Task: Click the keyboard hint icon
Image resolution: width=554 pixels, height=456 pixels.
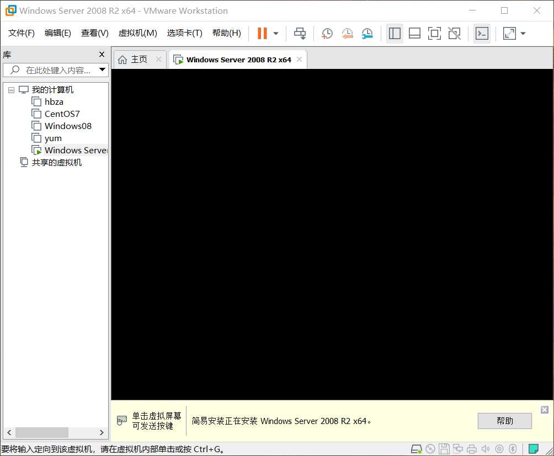Action: click(x=121, y=420)
